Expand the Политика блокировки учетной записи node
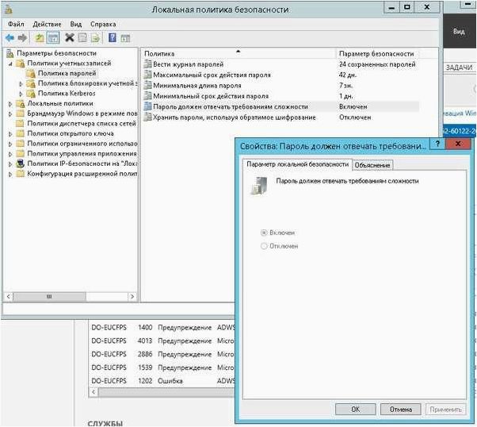Screen dimensions: 477x427 coord(21,83)
